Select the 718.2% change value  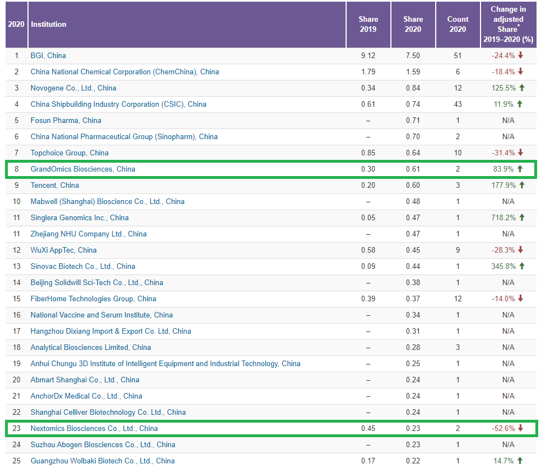pyautogui.click(x=503, y=217)
